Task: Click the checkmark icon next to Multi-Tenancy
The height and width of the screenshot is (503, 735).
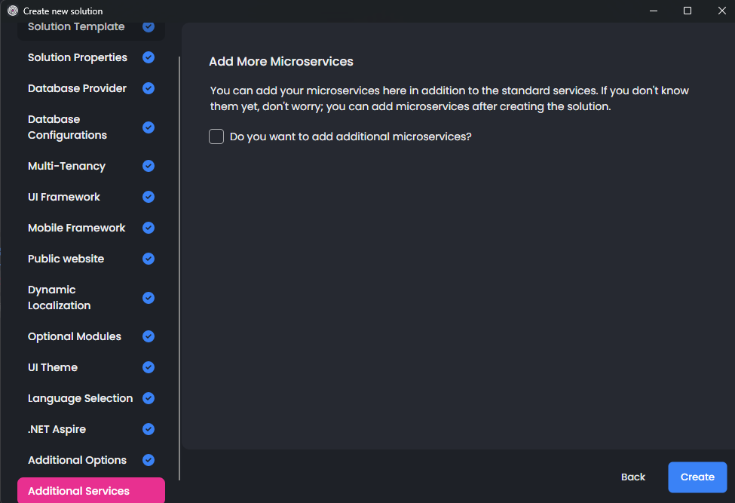Action: 149,166
